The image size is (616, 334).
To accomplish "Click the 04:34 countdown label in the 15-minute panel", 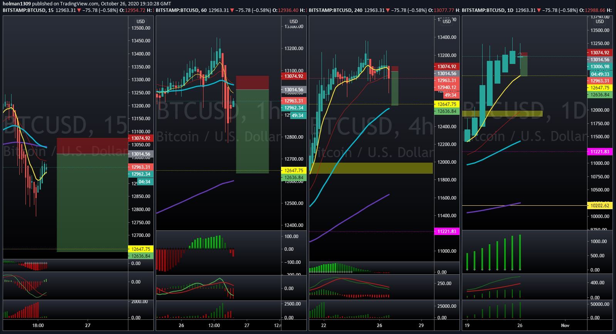I will pyautogui.click(x=145, y=182).
